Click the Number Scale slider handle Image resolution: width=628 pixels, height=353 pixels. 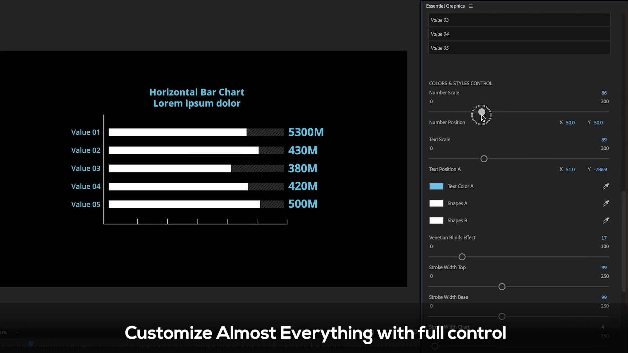[x=482, y=112]
